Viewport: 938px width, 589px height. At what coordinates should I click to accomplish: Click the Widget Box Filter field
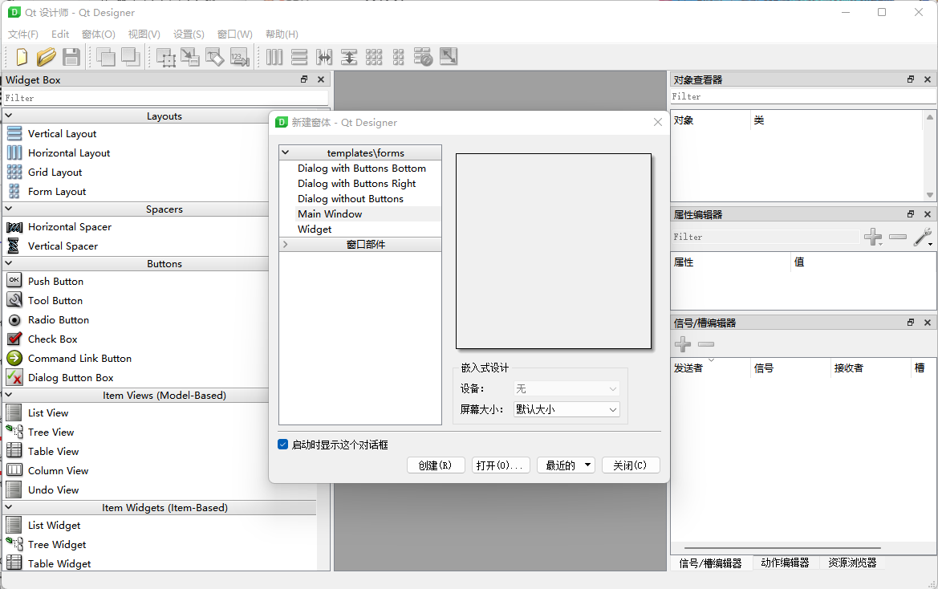[x=166, y=98]
